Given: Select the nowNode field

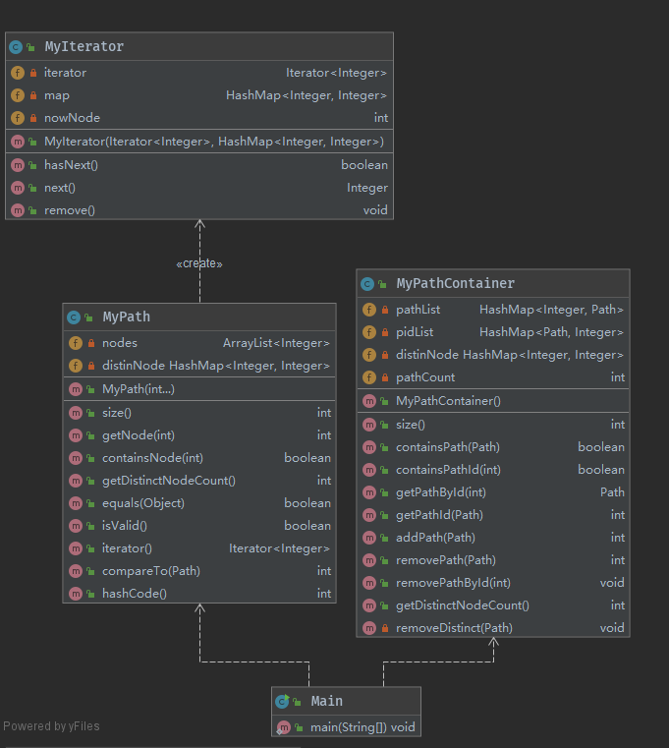Looking at the screenshot, I should coord(199,118).
